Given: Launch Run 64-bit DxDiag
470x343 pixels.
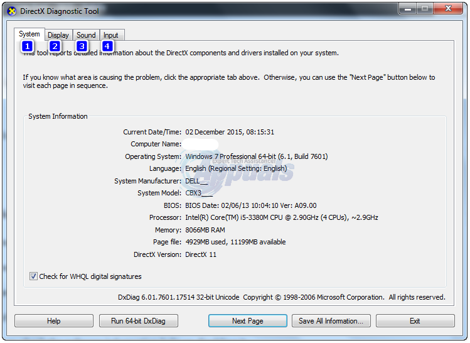Looking at the screenshot, I should coord(139,321).
